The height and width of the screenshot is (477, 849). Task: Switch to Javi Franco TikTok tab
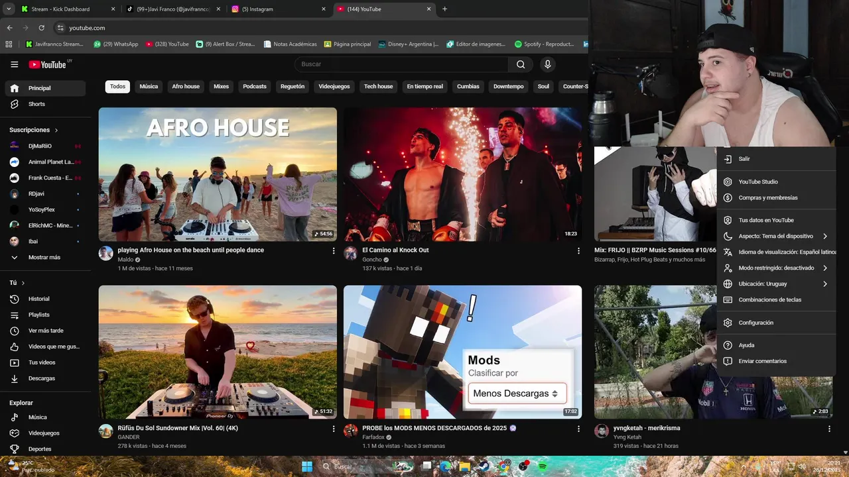click(174, 9)
